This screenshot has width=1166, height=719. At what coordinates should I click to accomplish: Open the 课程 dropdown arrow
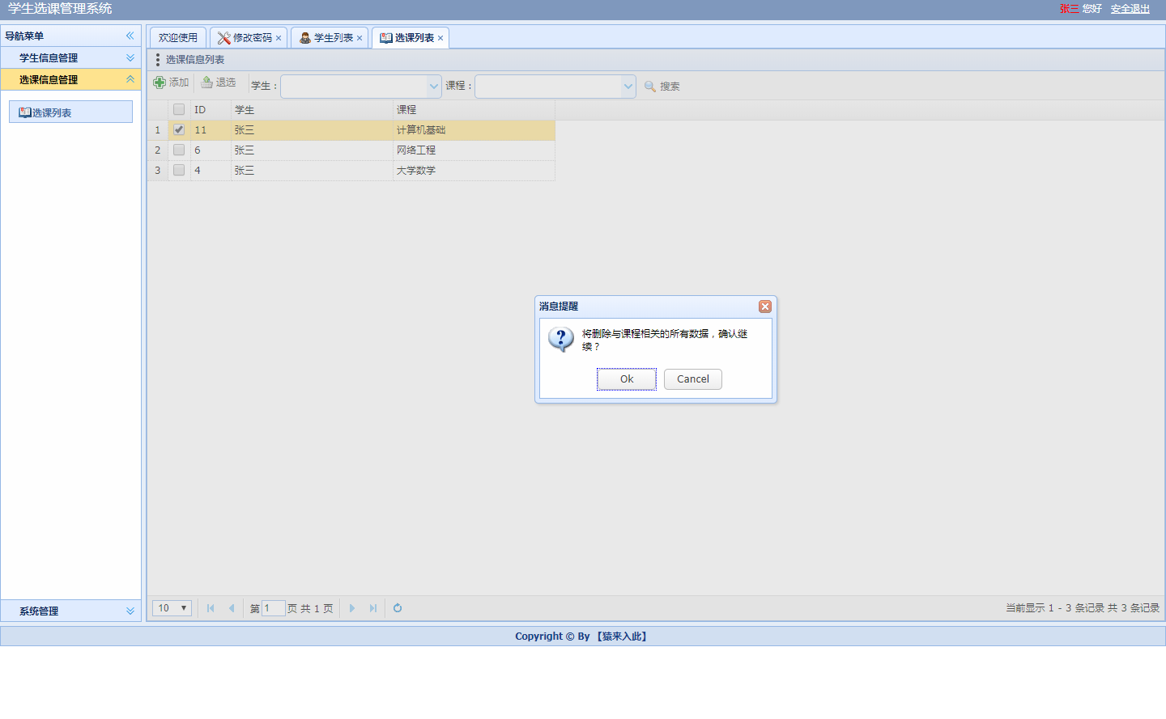point(628,86)
